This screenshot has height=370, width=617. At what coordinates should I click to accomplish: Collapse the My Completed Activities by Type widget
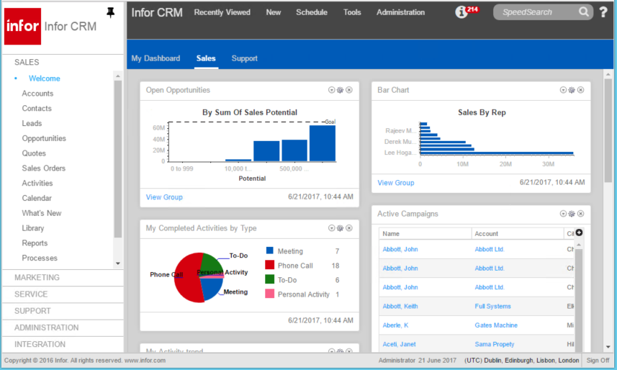(332, 228)
